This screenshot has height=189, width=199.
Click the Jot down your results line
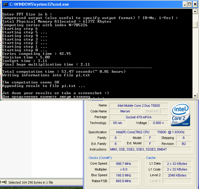(x=56, y=93)
